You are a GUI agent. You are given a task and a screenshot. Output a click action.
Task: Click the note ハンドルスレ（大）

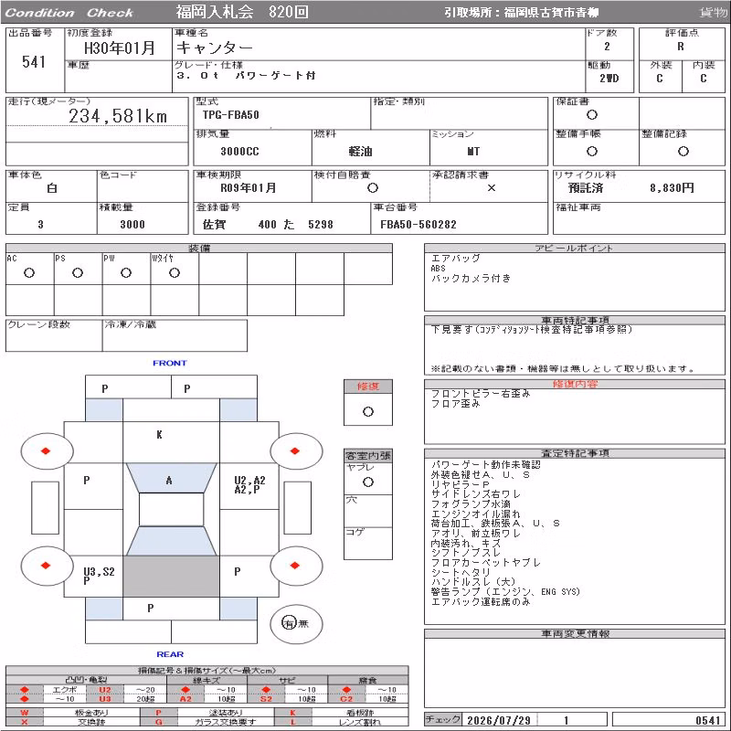pos(473,582)
